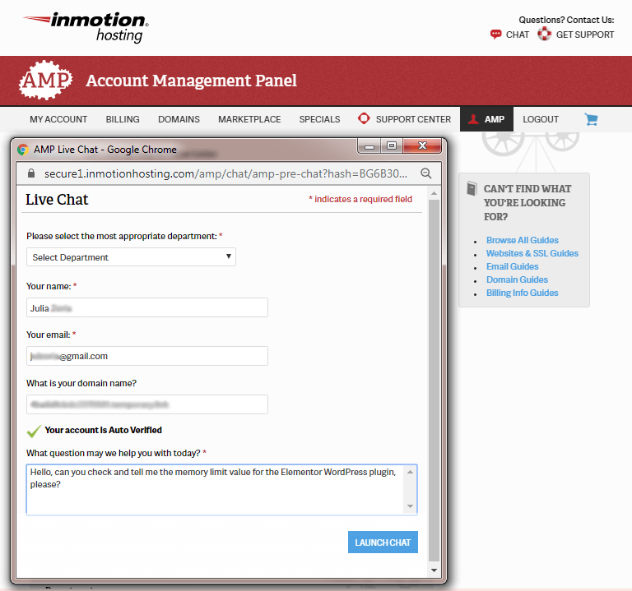
Task: Close the AMP Live Chat window
Action: click(422, 145)
